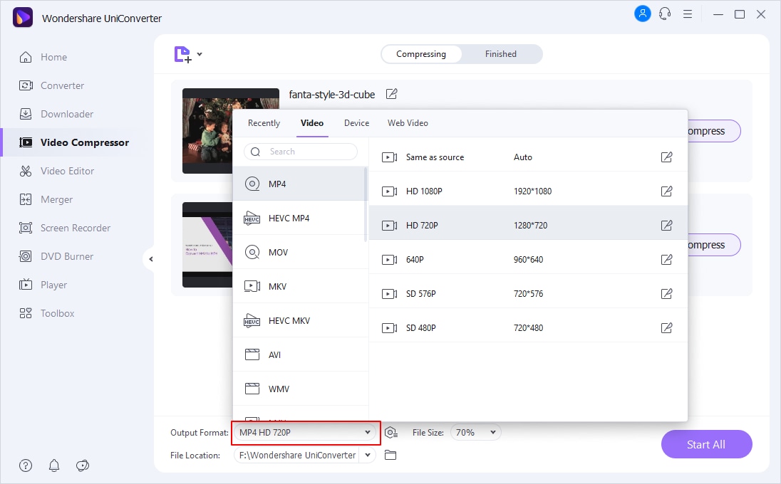Viewport: 781px width, 484px height.
Task: Open the output folder icon
Action: point(390,455)
